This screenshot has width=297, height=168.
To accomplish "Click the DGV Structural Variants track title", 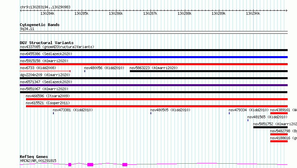I will [x=47, y=43].
